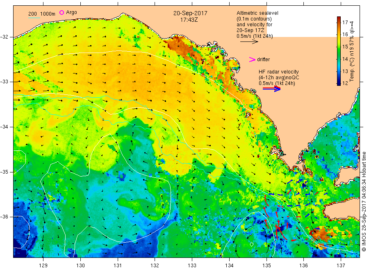Click the small white diamond marker near 134.6E
This screenshot has width=369, height=271.
pyautogui.click(x=251, y=244)
